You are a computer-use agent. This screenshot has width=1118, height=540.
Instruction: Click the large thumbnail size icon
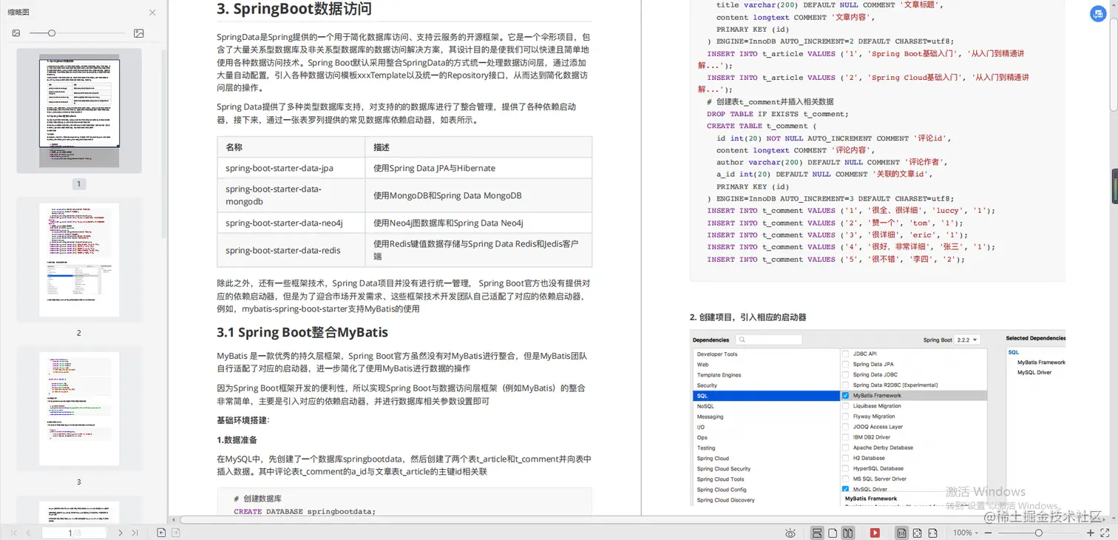(138, 33)
